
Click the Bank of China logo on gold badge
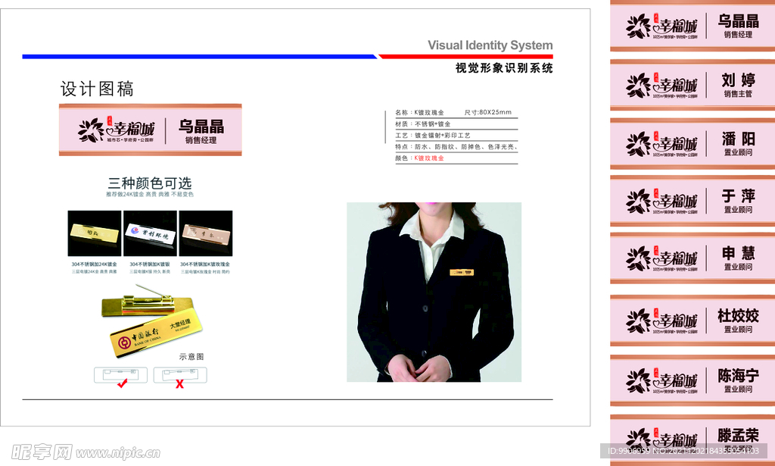[x=124, y=342]
